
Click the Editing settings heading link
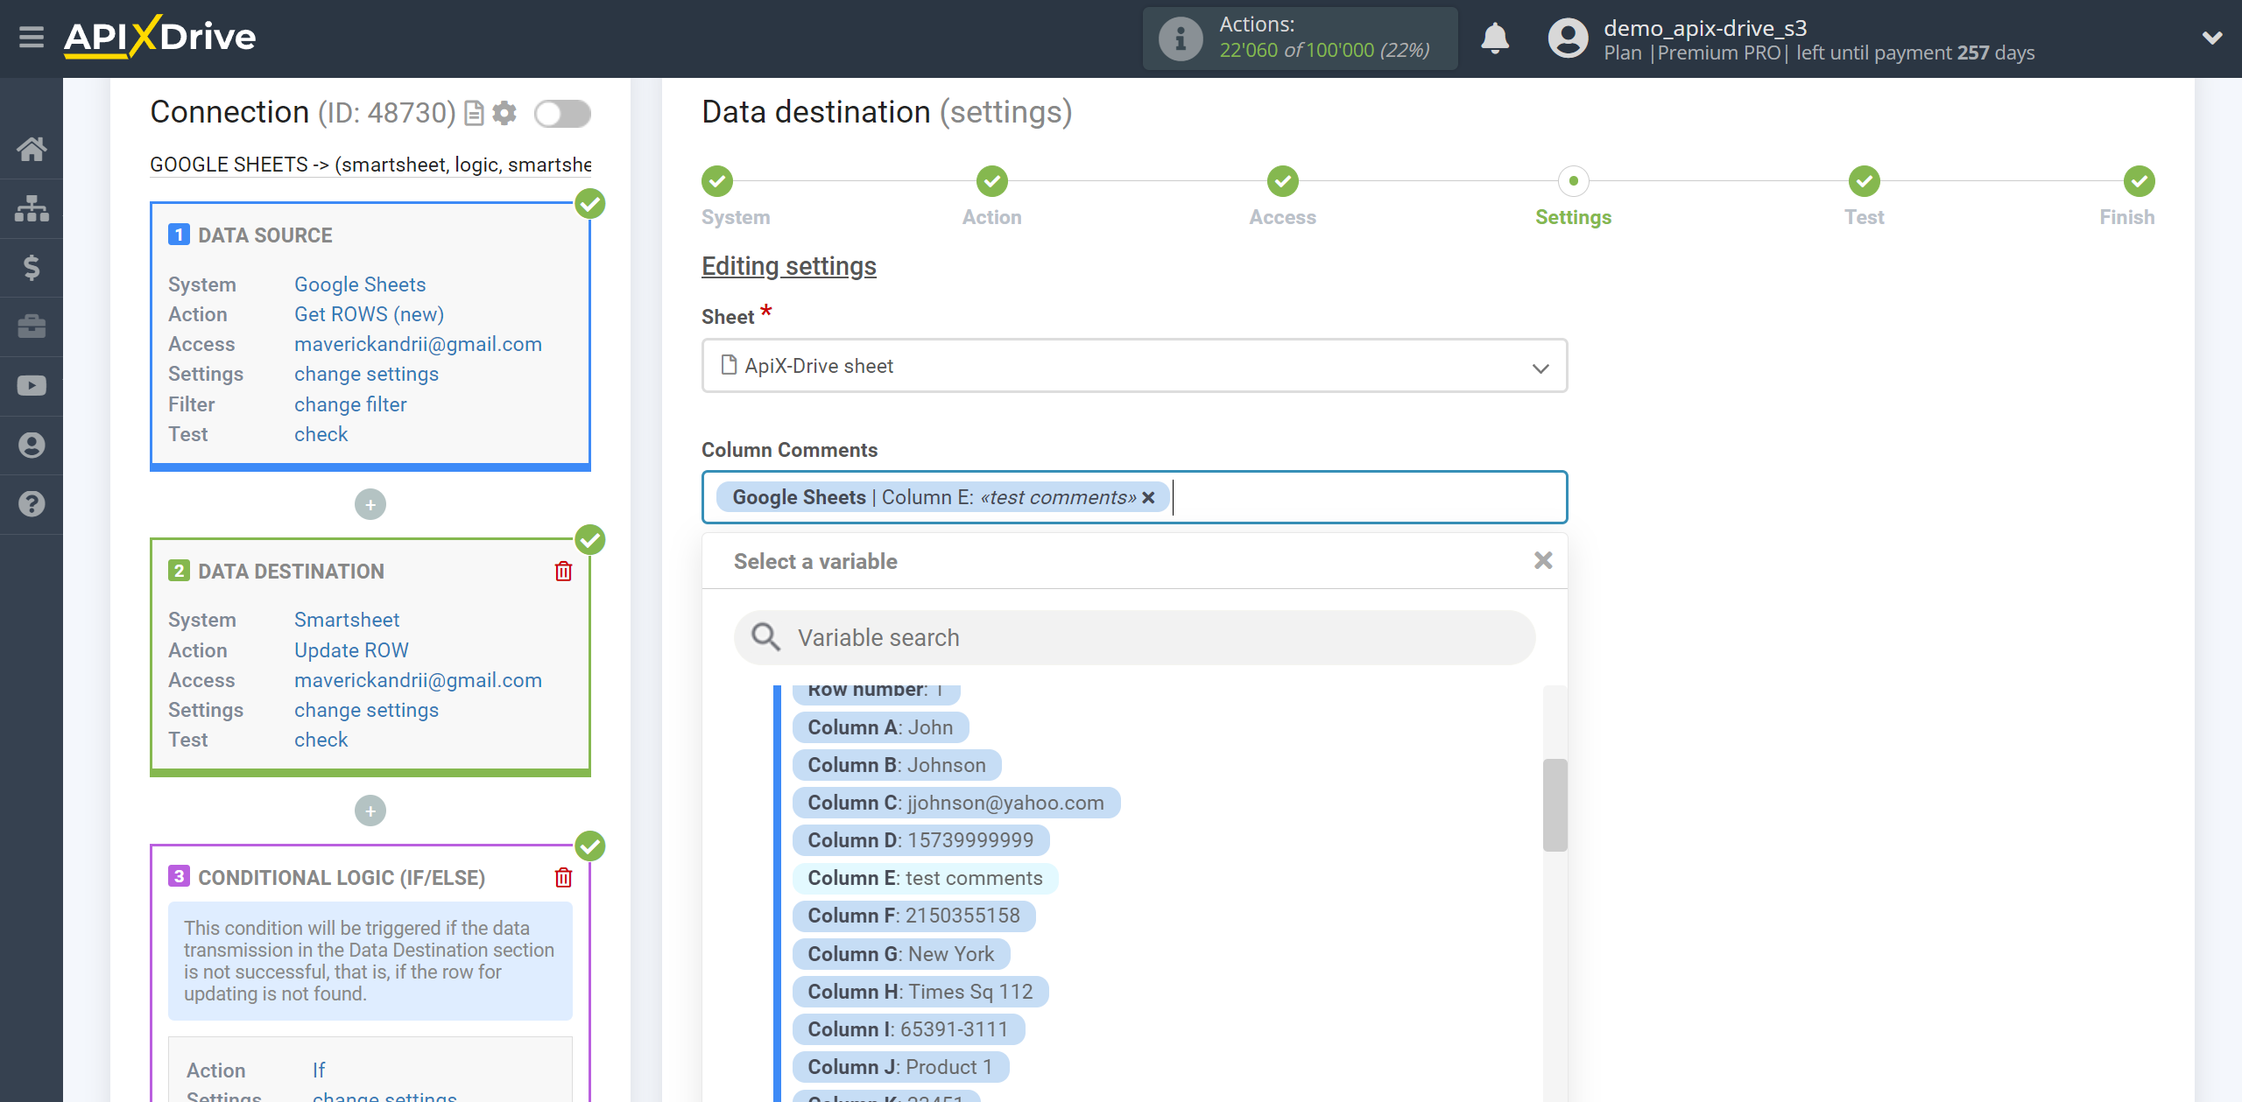(x=788, y=266)
